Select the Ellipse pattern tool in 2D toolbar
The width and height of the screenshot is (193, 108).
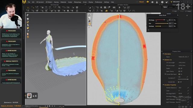(101, 7)
